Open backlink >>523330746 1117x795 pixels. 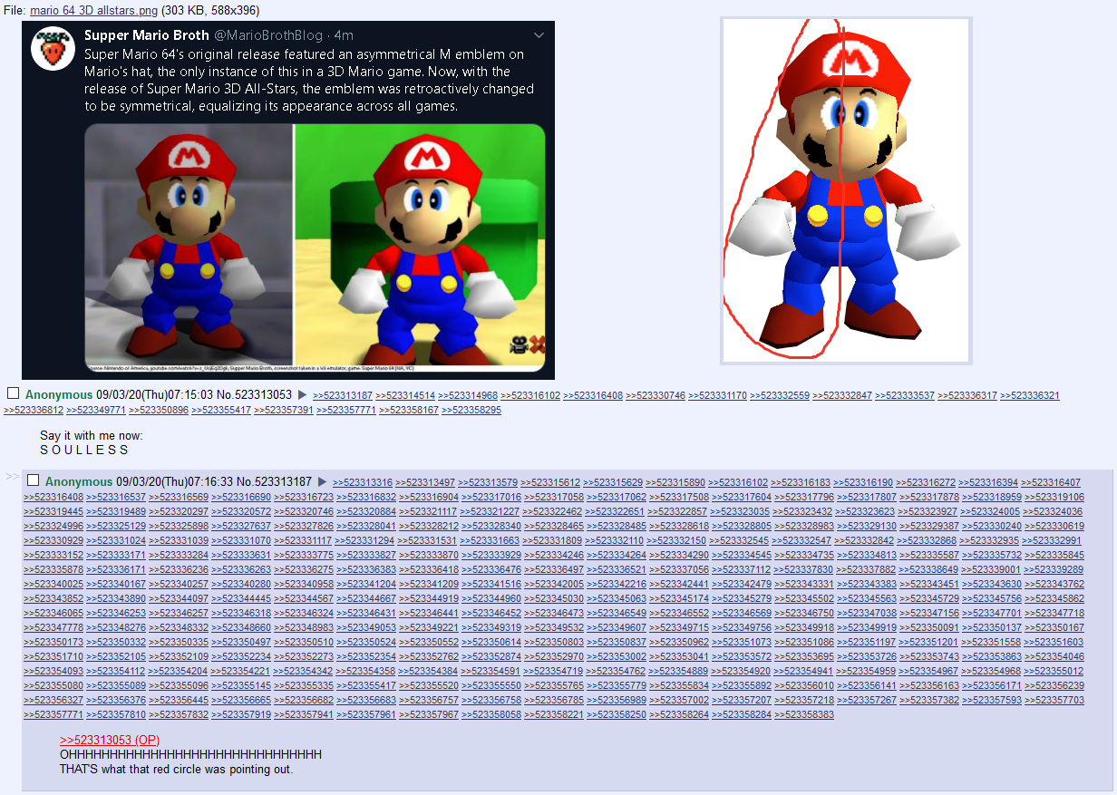point(656,395)
